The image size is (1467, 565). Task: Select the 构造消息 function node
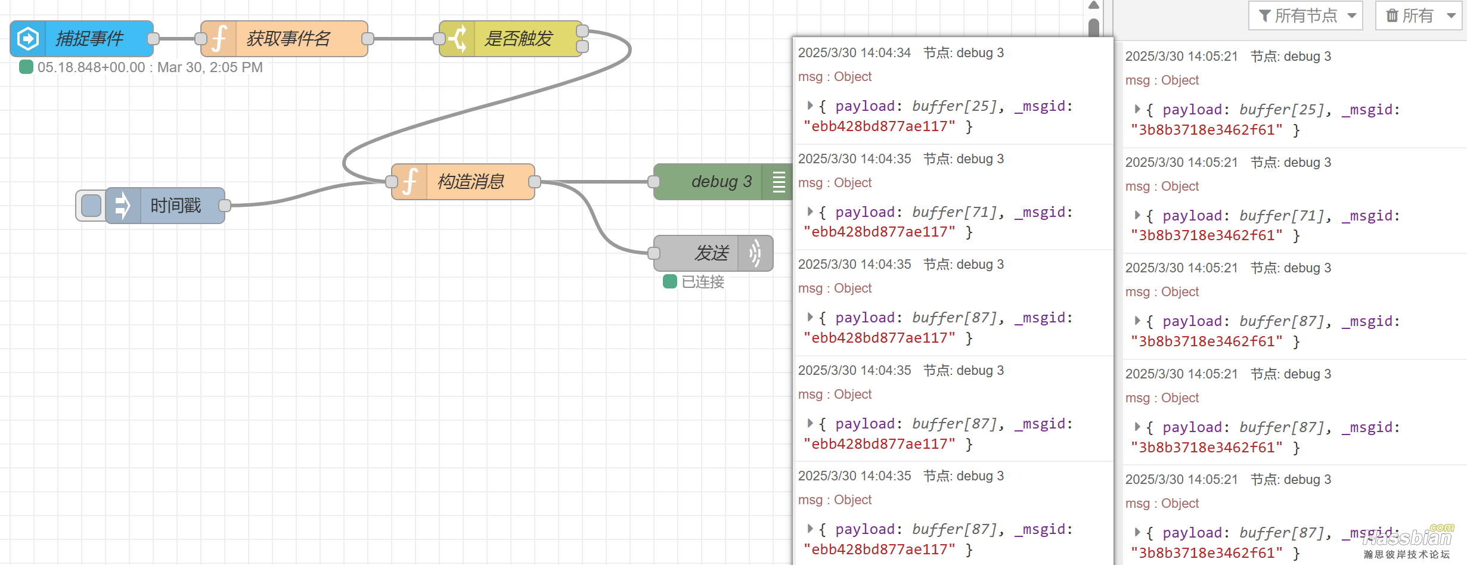(x=463, y=182)
